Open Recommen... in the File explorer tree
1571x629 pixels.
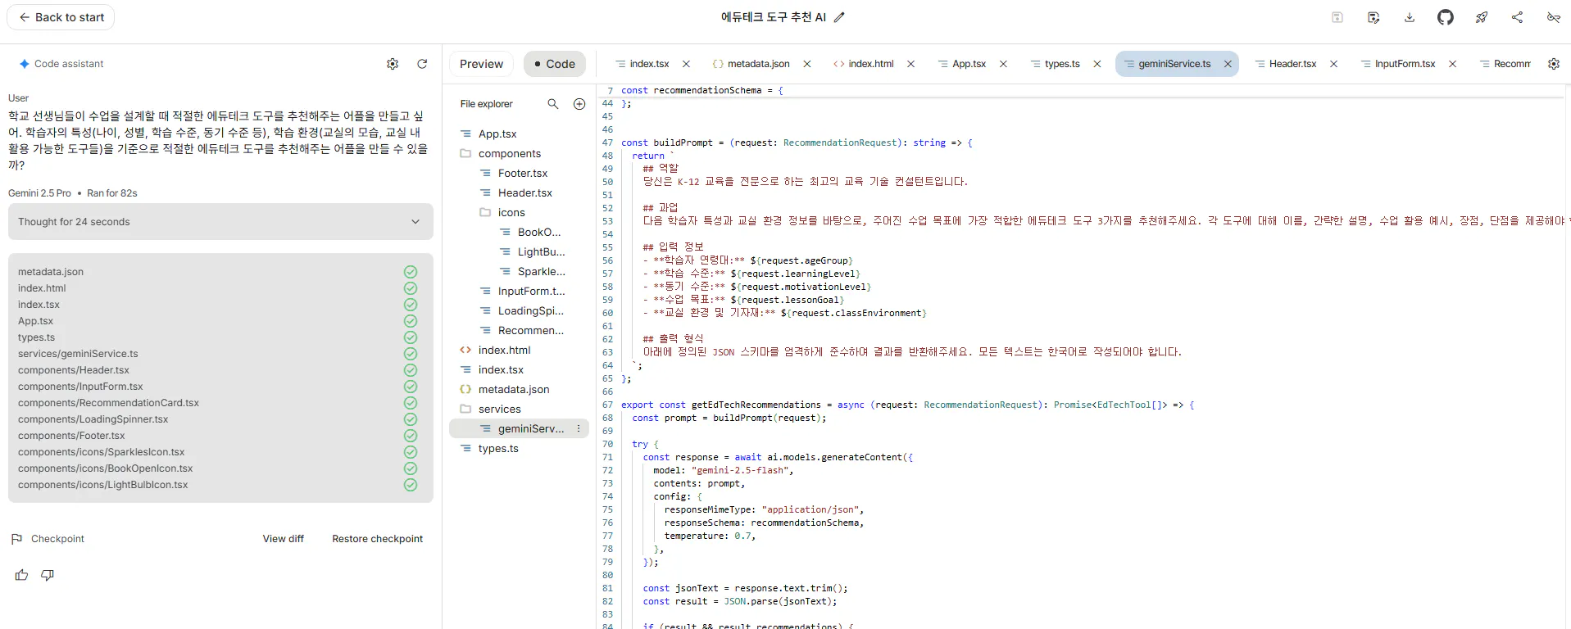[x=530, y=330]
